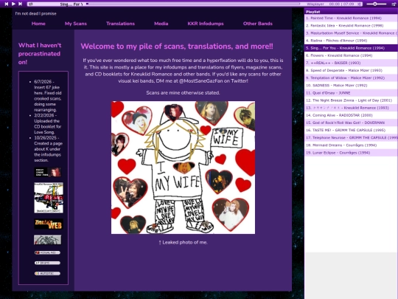398x299 pixels.
Task: Play Rialina by Flèches d'Amour
Action: pos(351,41)
